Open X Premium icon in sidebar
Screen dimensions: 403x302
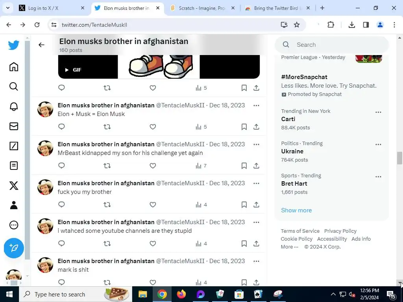[x=14, y=186]
